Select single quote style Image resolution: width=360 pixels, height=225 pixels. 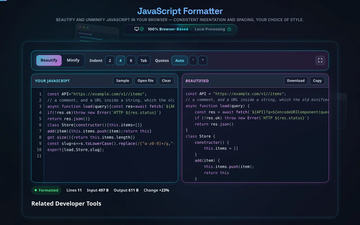(x=193, y=60)
